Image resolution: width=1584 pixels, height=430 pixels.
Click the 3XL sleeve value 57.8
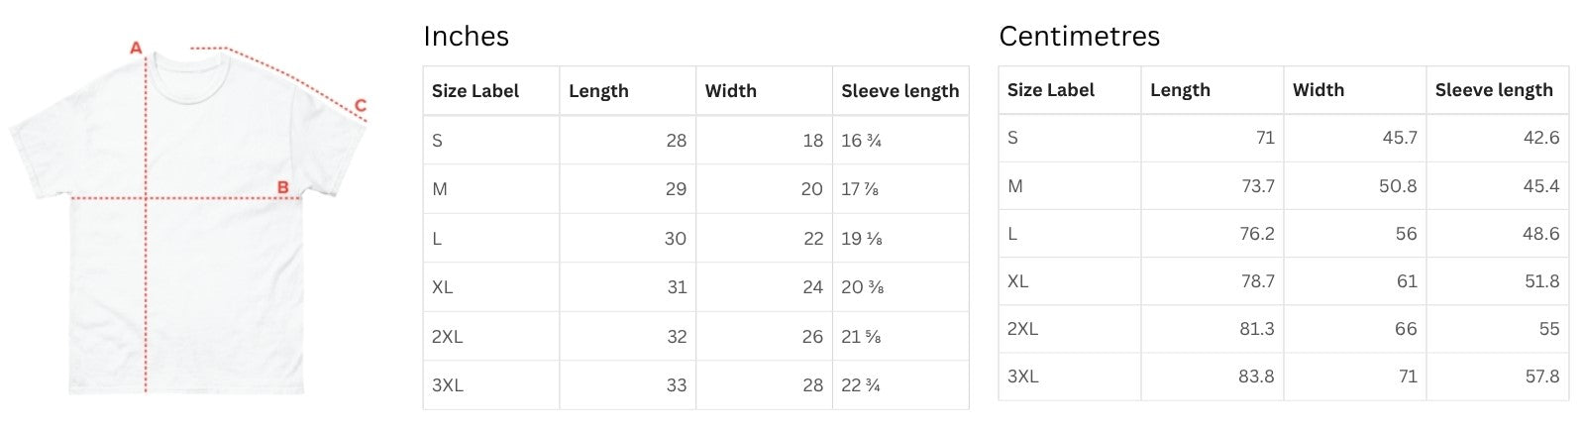point(1542,376)
